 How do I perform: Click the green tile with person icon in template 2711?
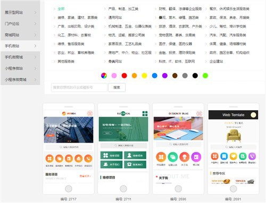click(x=135, y=155)
